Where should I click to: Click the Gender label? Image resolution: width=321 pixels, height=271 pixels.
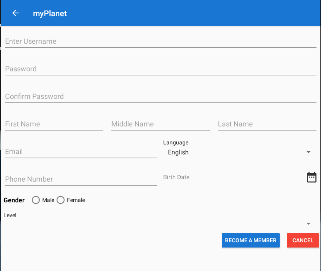pyautogui.click(x=14, y=200)
